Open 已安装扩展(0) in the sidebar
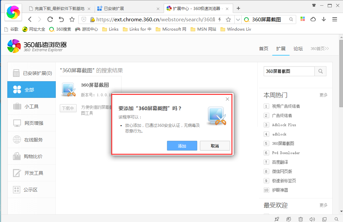The width and height of the screenshot is (343, 222). [x=32, y=73]
